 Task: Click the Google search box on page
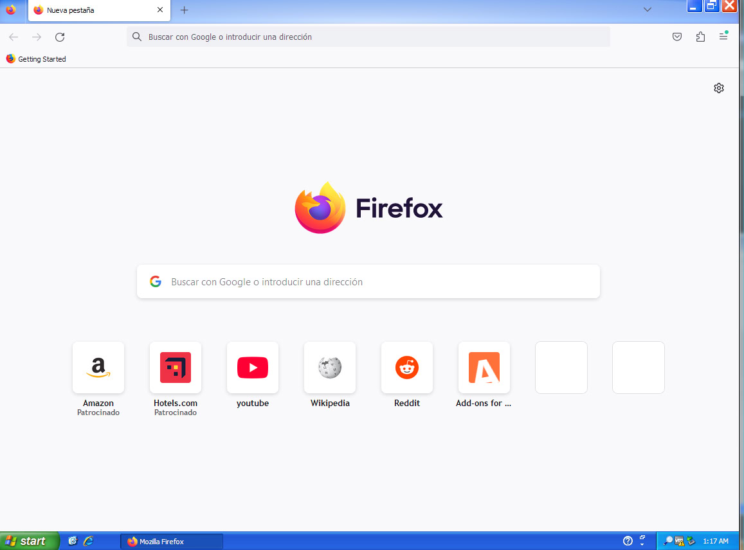368,281
